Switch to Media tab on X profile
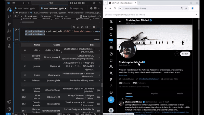This screenshot has height=115, width=204. click(180, 94)
